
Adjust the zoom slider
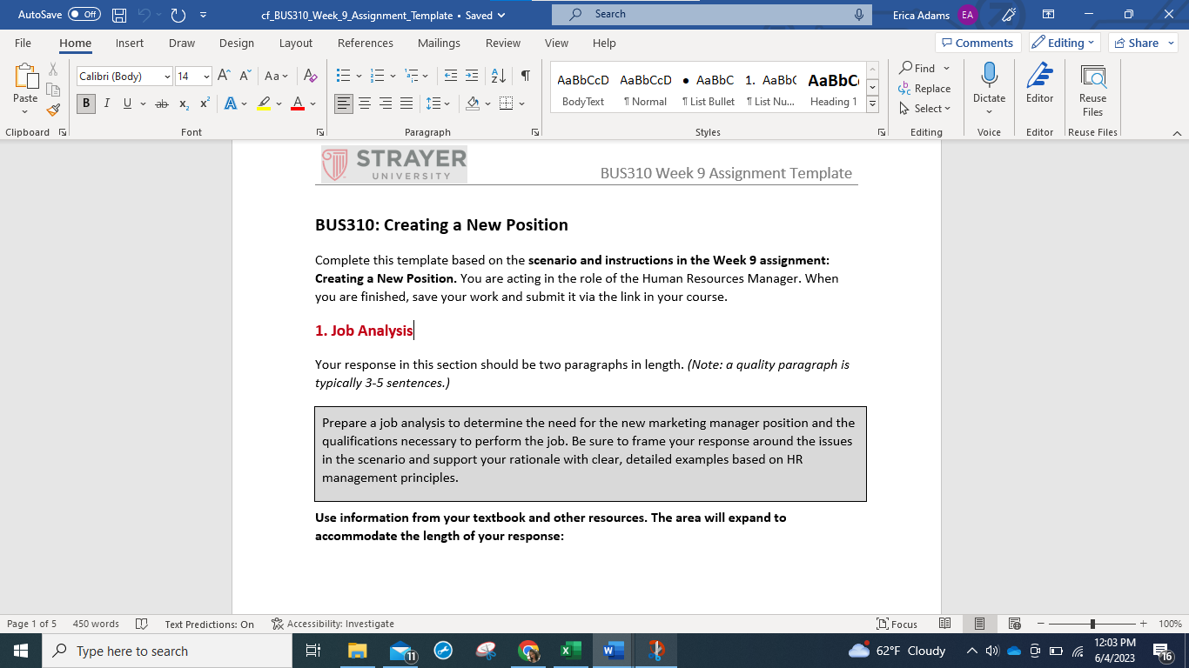point(1091,624)
